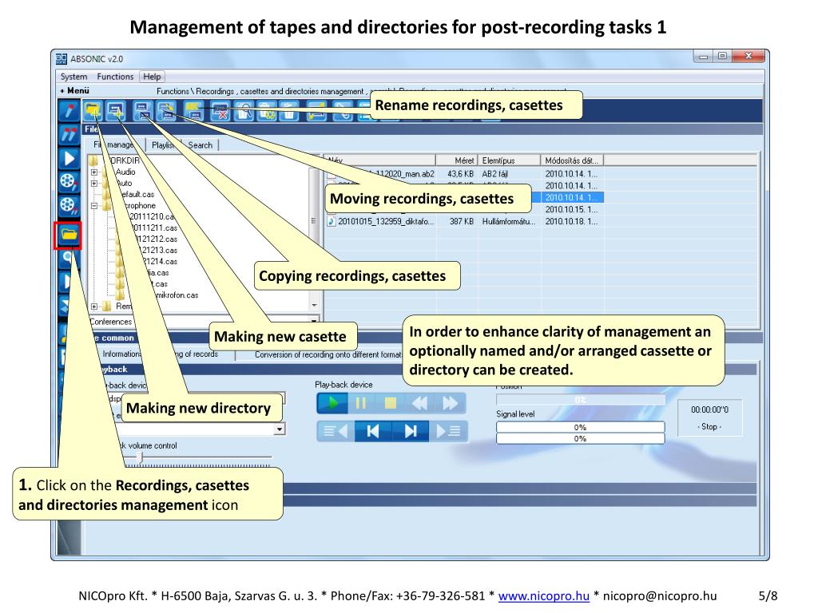
Task: Click the Fast forward double-arrow button
Action: pyautogui.click(x=450, y=403)
